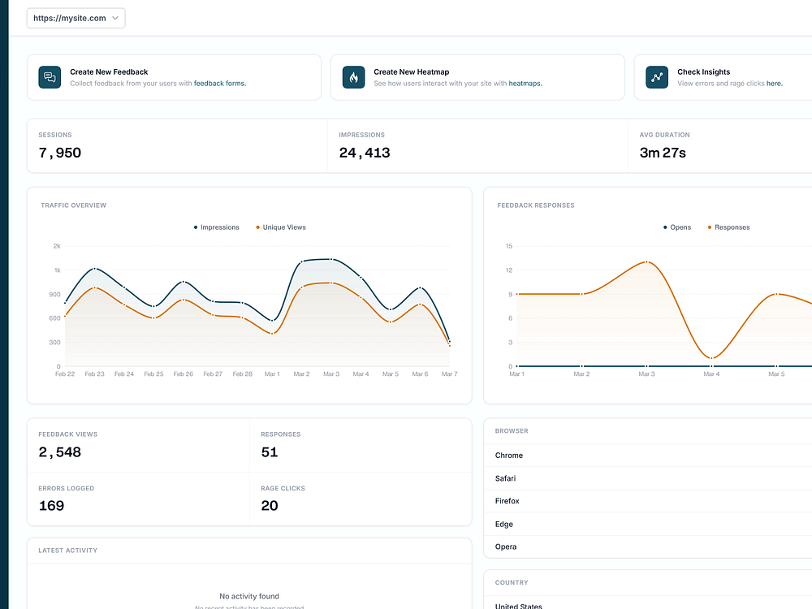Open the 'heatmaps' link

[x=525, y=84]
